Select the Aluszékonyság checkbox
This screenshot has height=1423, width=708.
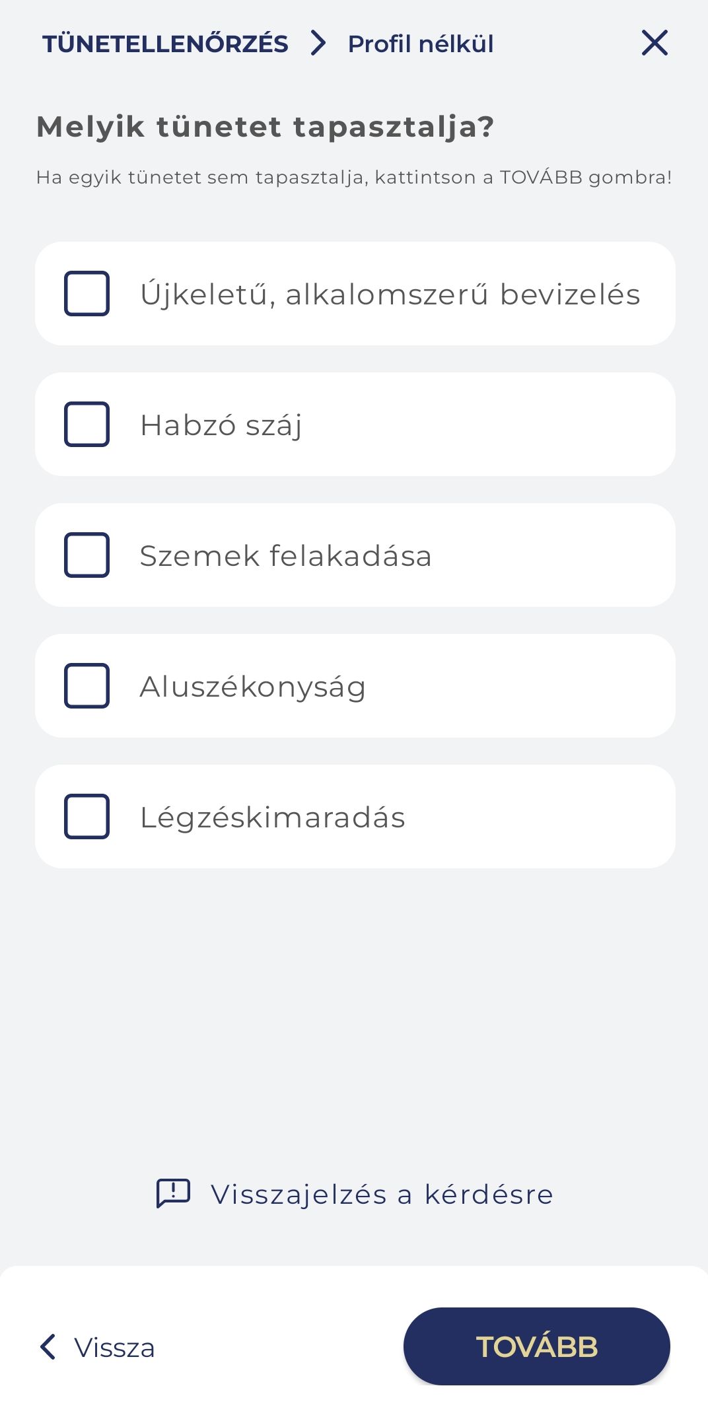[87, 685]
